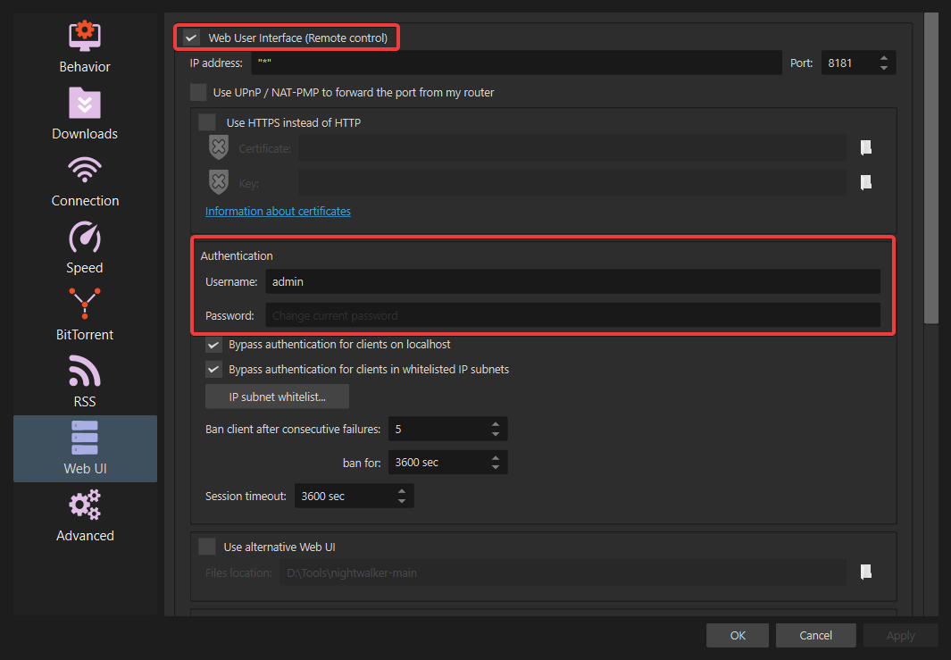Click the Files location path field

(x=563, y=572)
